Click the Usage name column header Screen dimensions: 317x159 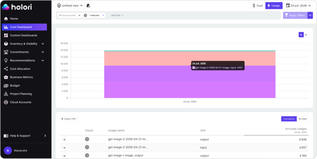tap(116, 131)
